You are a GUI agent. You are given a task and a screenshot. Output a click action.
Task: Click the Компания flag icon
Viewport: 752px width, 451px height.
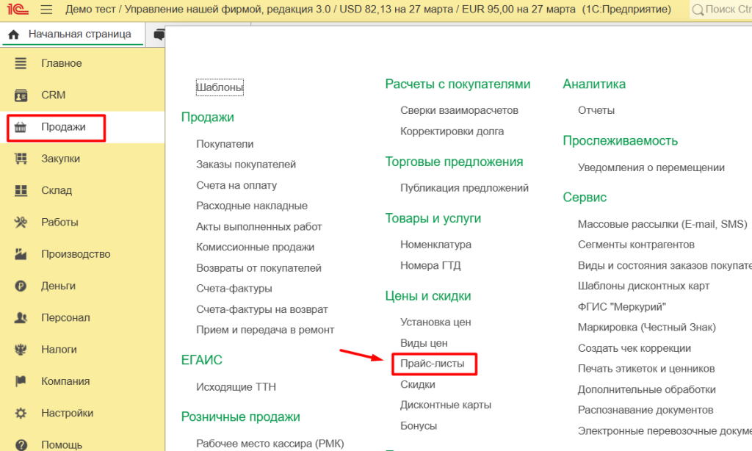[21, 381]
